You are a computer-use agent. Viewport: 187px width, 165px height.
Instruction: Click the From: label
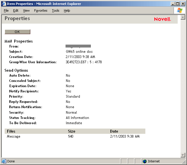pyautogui.click(x=14, y=46)
